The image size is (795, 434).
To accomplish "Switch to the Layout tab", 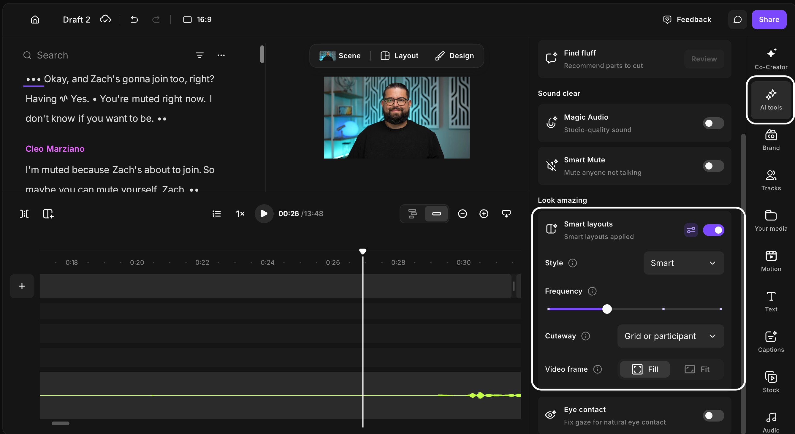I will 399,56.
